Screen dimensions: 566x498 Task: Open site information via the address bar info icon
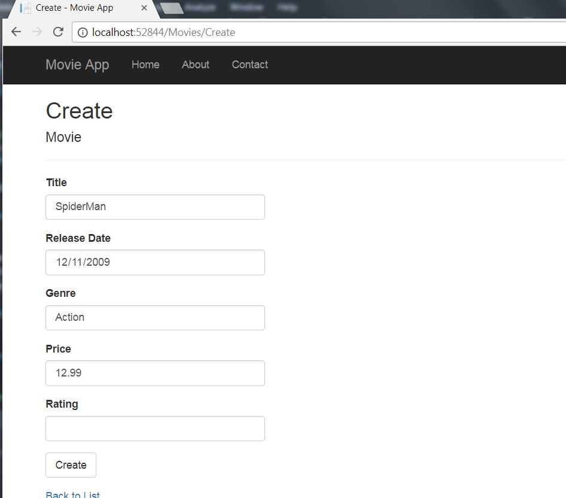(x=81, y=32)
